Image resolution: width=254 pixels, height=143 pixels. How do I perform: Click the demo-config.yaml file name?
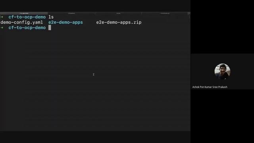click(21, 22)
